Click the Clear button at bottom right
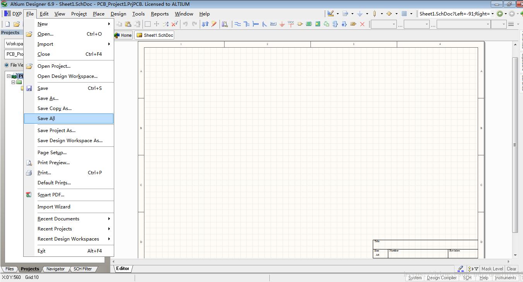Viewport: 523px width, 282px height. click(x=511, y=269)
